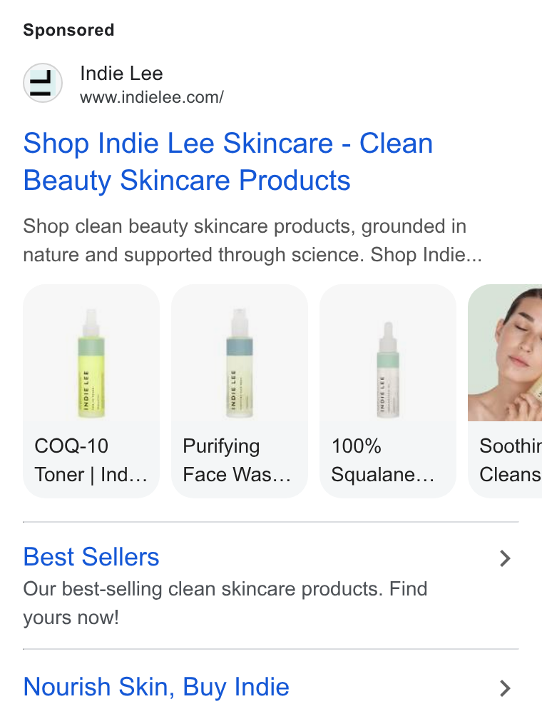Expand the Nourish Skin chevron arrow
The height and width of the screenshot is (724, 542).
tap(505, 688)
